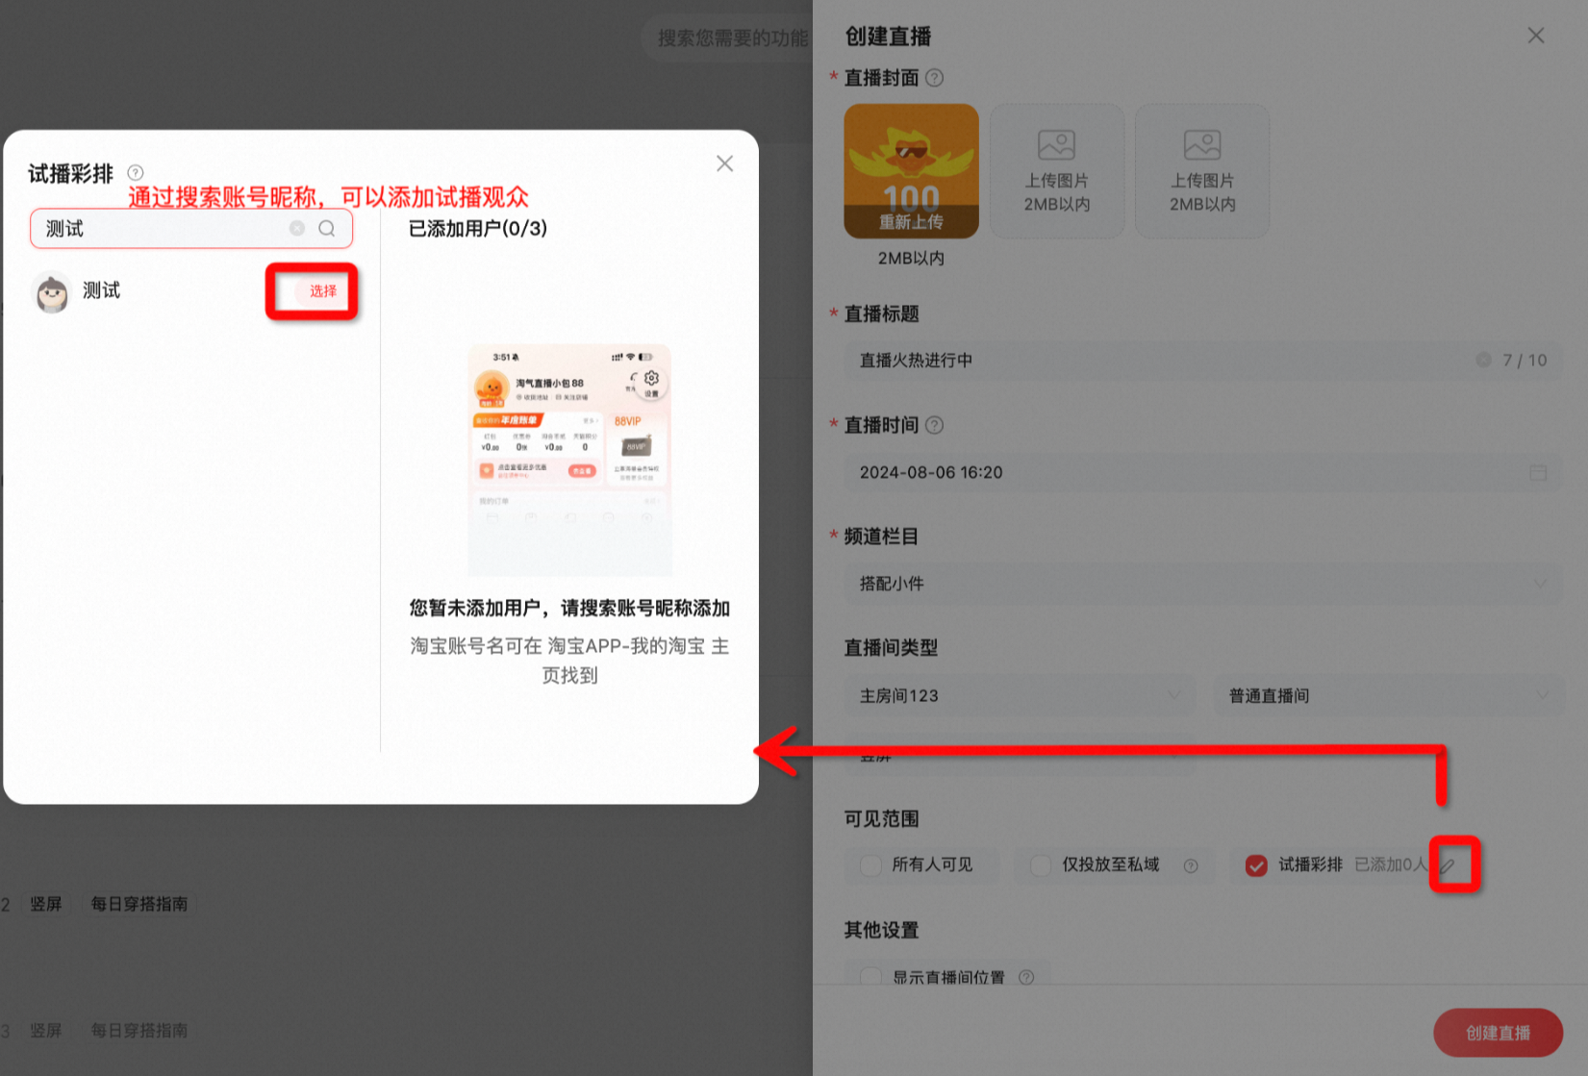Click the second 上传图片 slot

click(1056, 171)
